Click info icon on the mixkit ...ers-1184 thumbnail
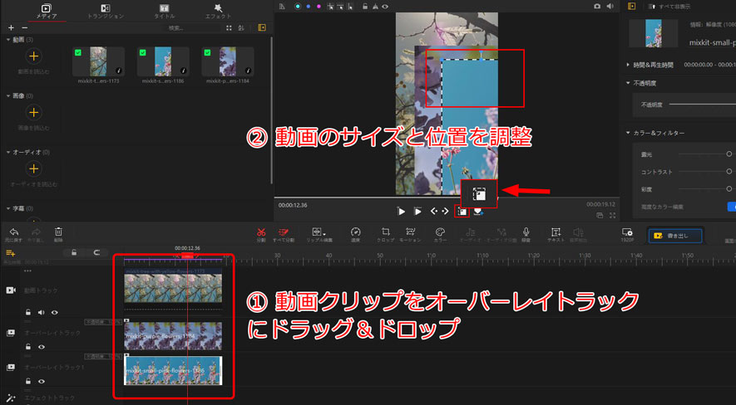This screenshot has height=405, width=736. [x=249, y=71]
